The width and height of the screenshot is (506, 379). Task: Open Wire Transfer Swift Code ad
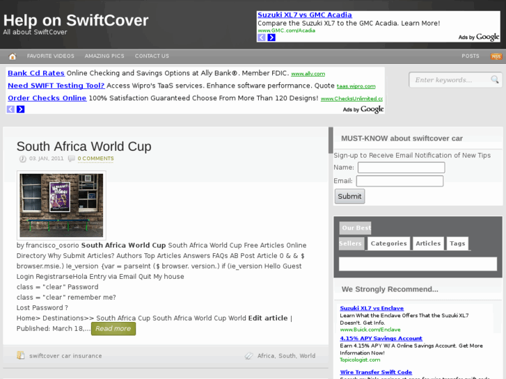[376, 372]
